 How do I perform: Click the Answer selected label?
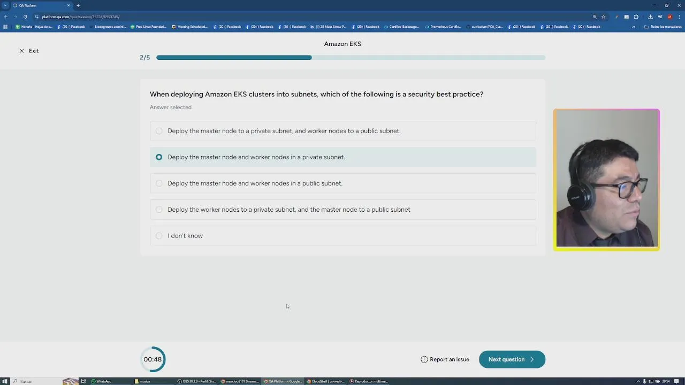(x=171, y=107)
